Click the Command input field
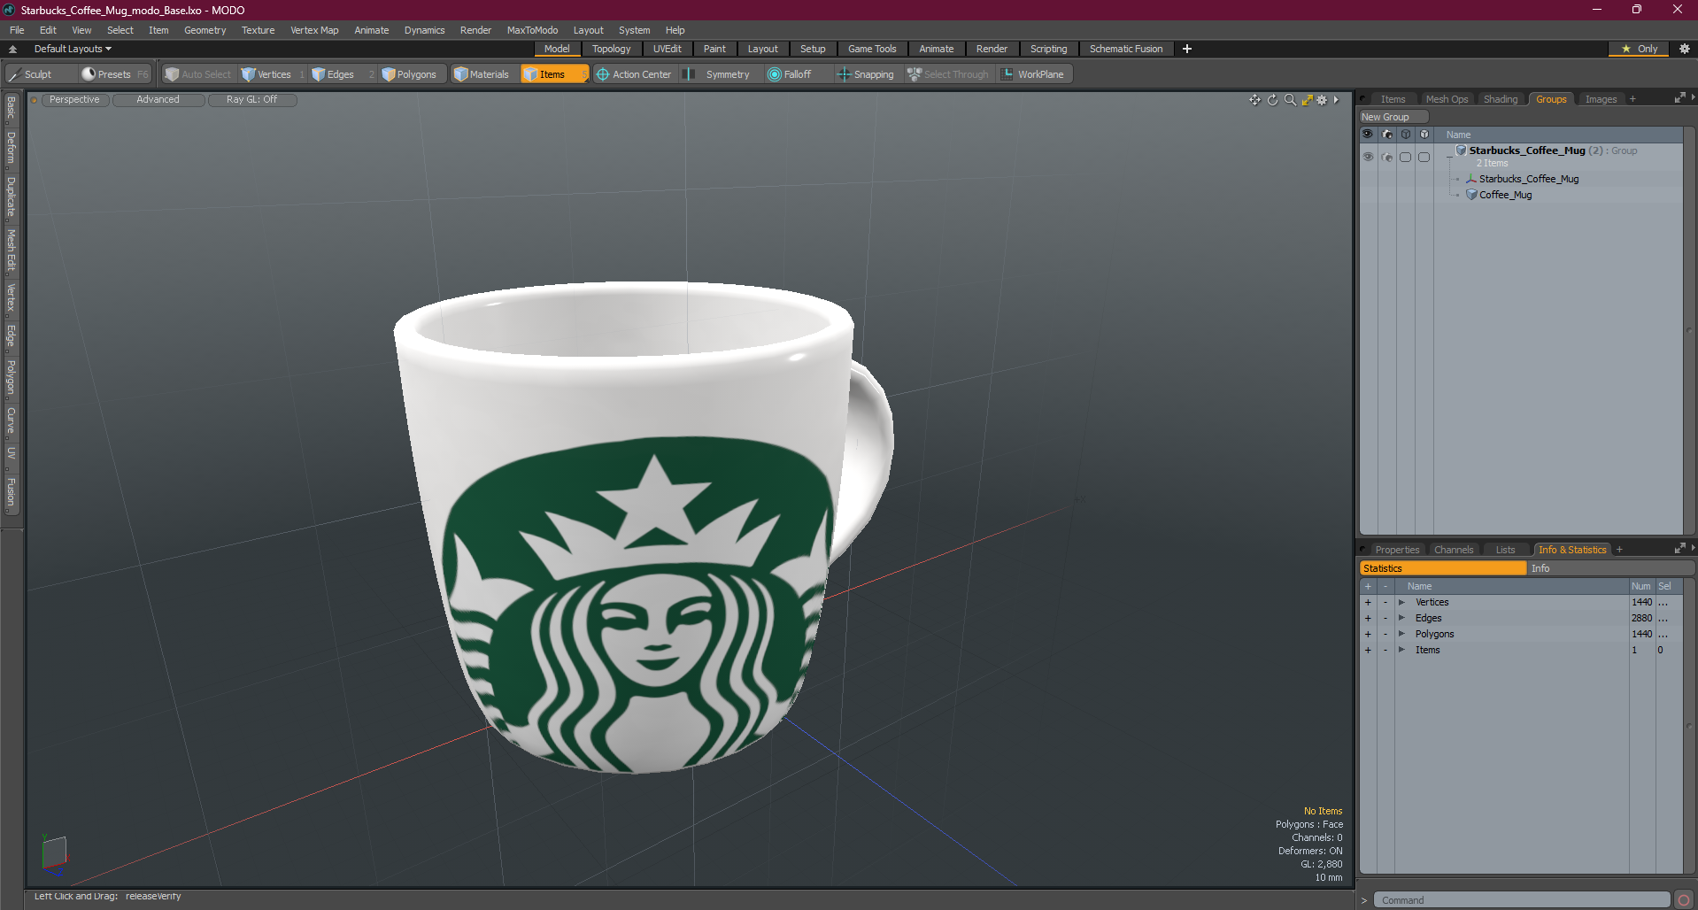 click(1521, 900)
